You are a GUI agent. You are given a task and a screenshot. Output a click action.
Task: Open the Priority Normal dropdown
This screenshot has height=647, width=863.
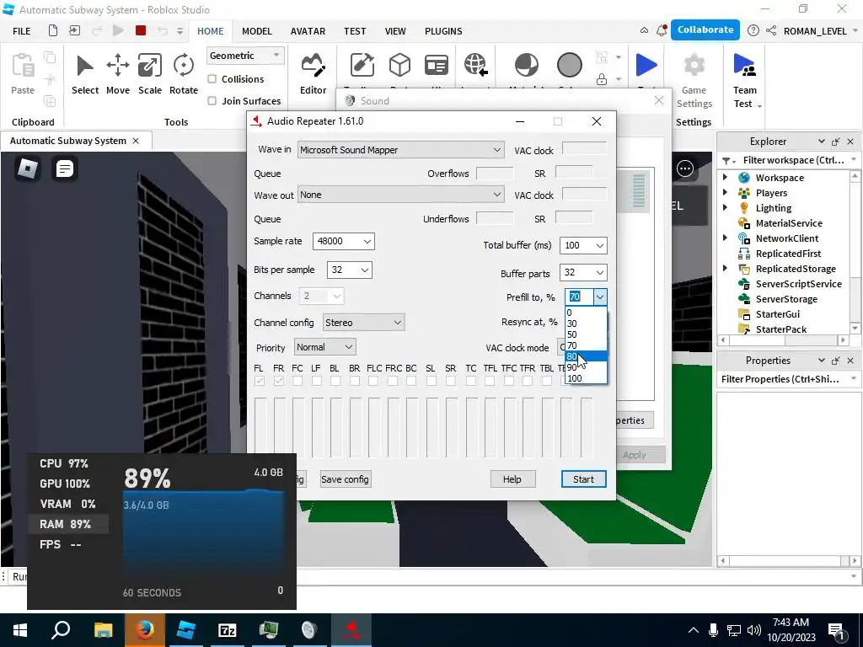click(x=324, y=347)
